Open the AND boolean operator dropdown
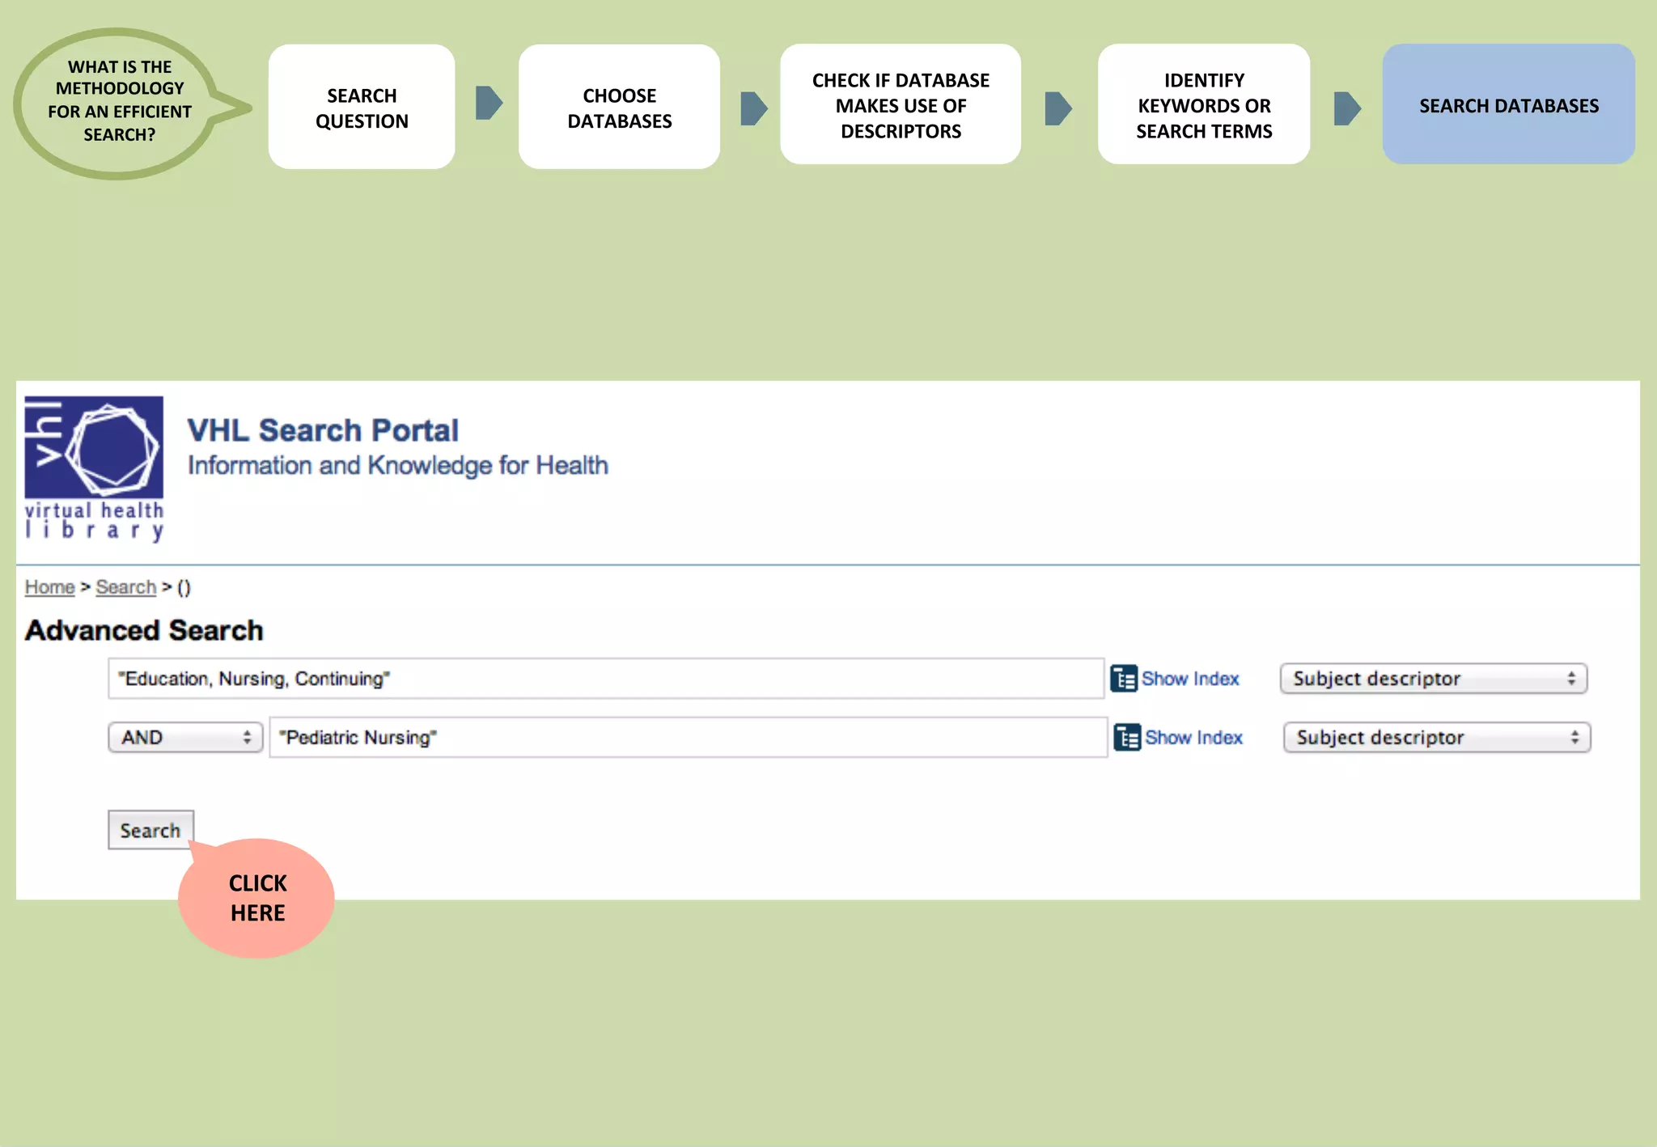This screenshot has height=1147, width=1657. pyautogui.click(x=185, y=738)
